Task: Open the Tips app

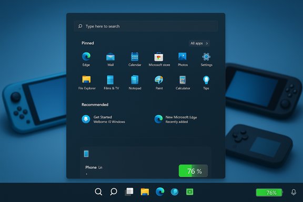Action: 206,83
